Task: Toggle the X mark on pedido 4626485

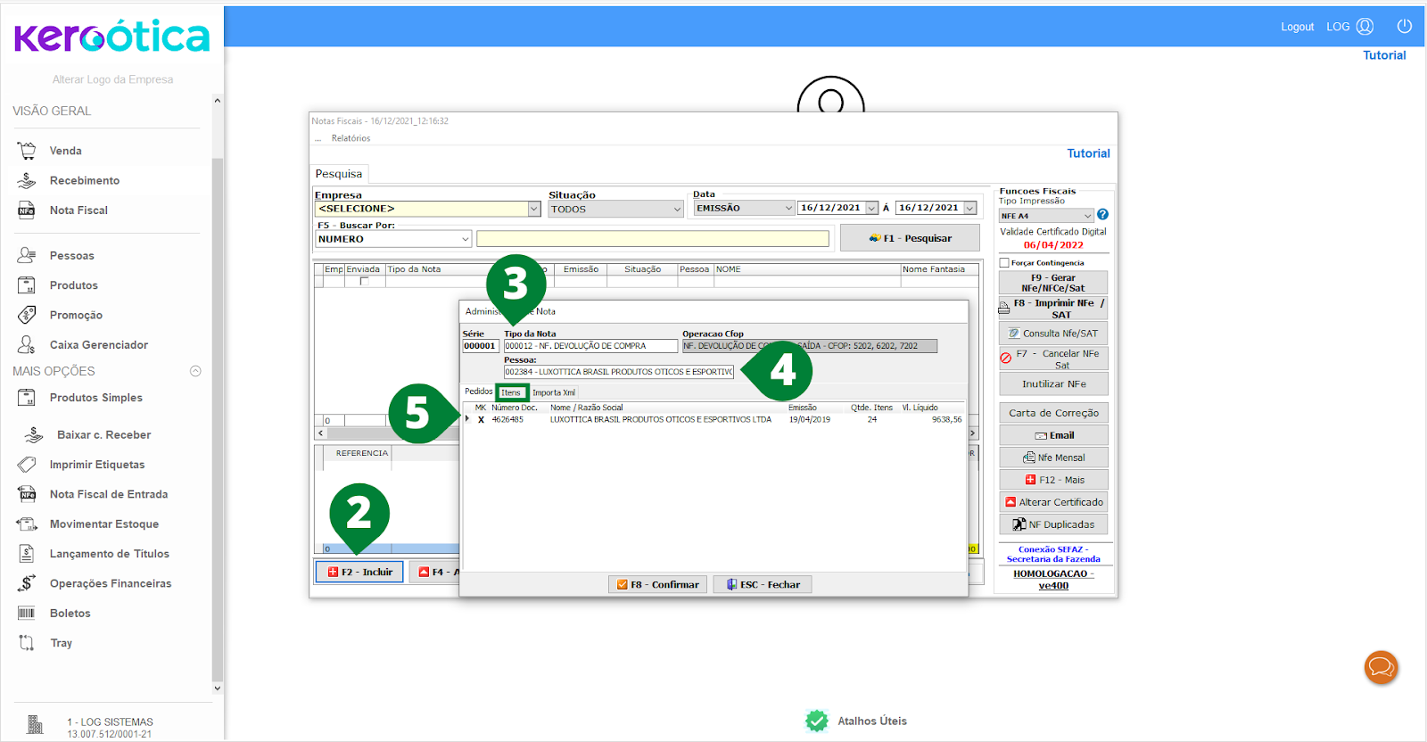Action: [x=481, y=420]
